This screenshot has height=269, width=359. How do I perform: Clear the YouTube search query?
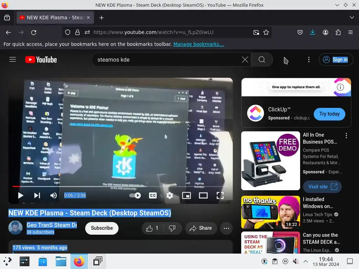[x=245, y=60]
